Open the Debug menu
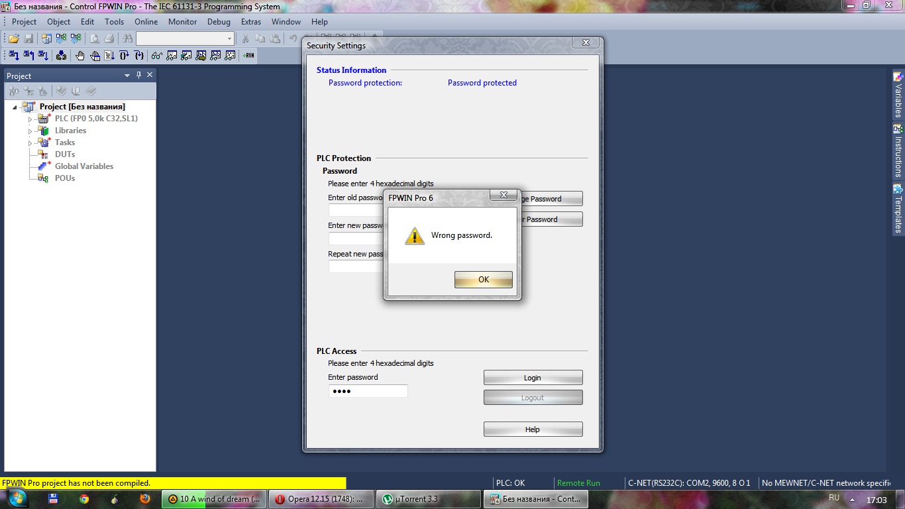 219,22
